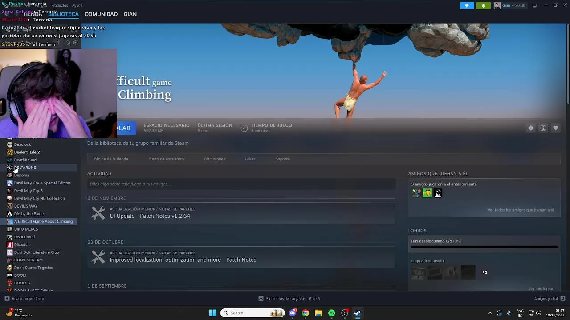Open the Soporte tab
570x320 pixels.
[282, 159]
